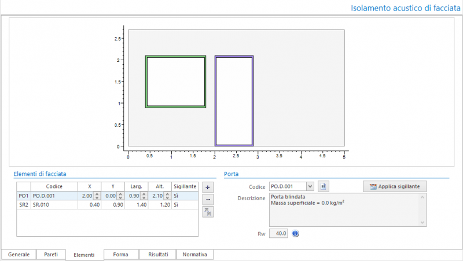Select the Elementi tab

pyautogui.click(x=84, y=255)
